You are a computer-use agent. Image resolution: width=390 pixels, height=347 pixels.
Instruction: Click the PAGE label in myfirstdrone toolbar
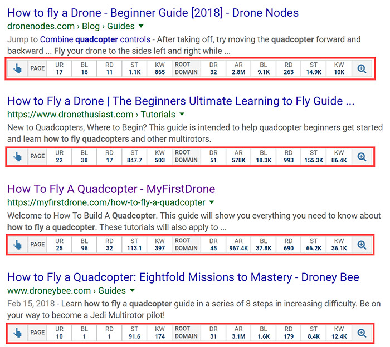(x=37, y=245)
